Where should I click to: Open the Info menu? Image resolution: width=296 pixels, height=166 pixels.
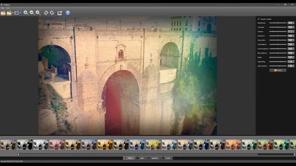coord(8,8)
